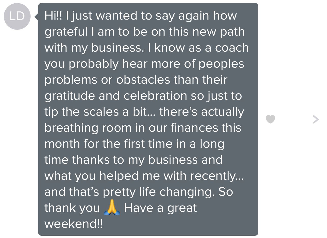Click the phrase "Have a great"
Image resolution: width=327 pixels, height=238 pixels.
(x=160, y=208)
